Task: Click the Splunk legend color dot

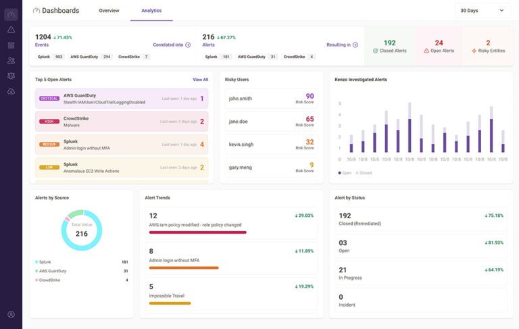Action: click(36, 262)
